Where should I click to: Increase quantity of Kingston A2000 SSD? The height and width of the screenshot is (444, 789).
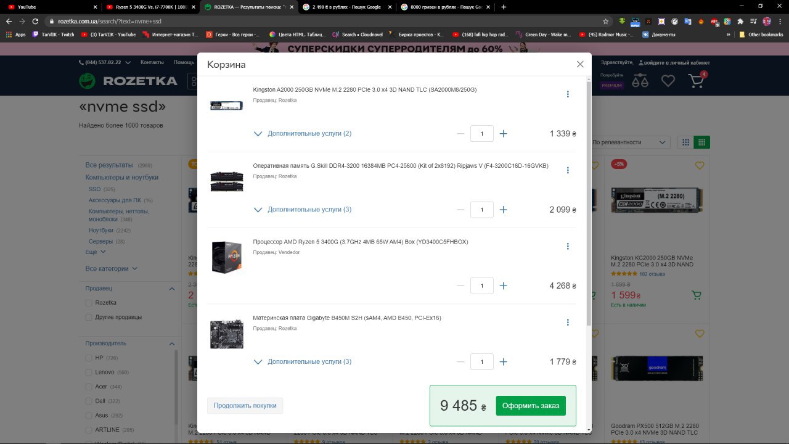click(x=504, y=134)
